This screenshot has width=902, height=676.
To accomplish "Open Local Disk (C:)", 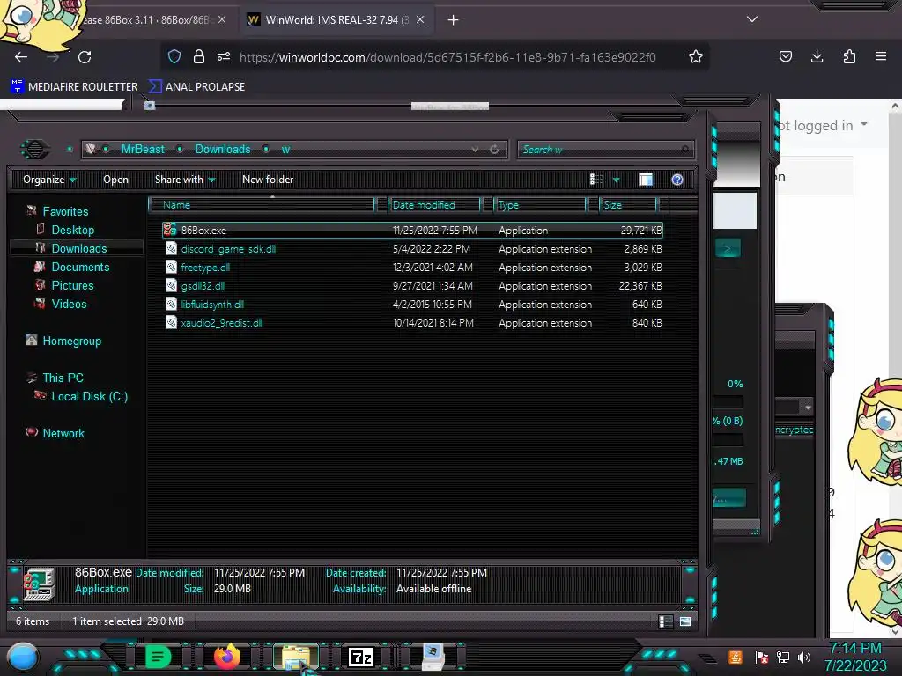I will tap(89, 396).
